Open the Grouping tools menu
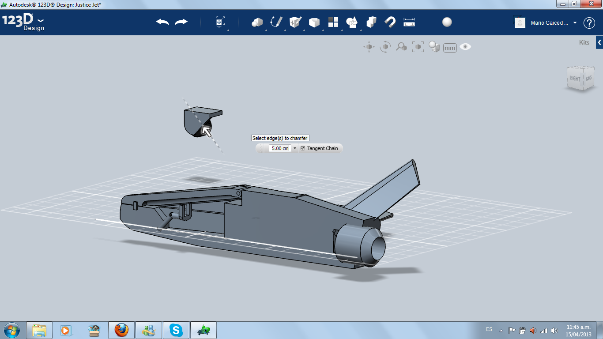 pos(352,22)
